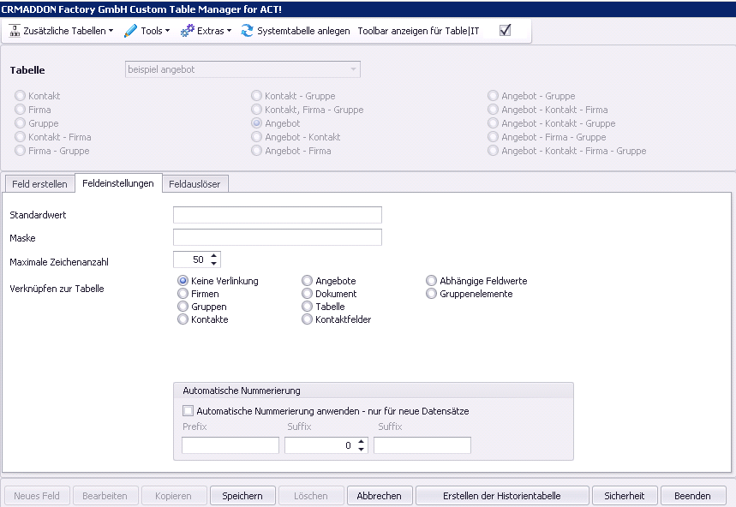Image resolution: width=736 pixels, height=507 pixels.
Task: Click the Prefix input field
Action: point(230,445)
